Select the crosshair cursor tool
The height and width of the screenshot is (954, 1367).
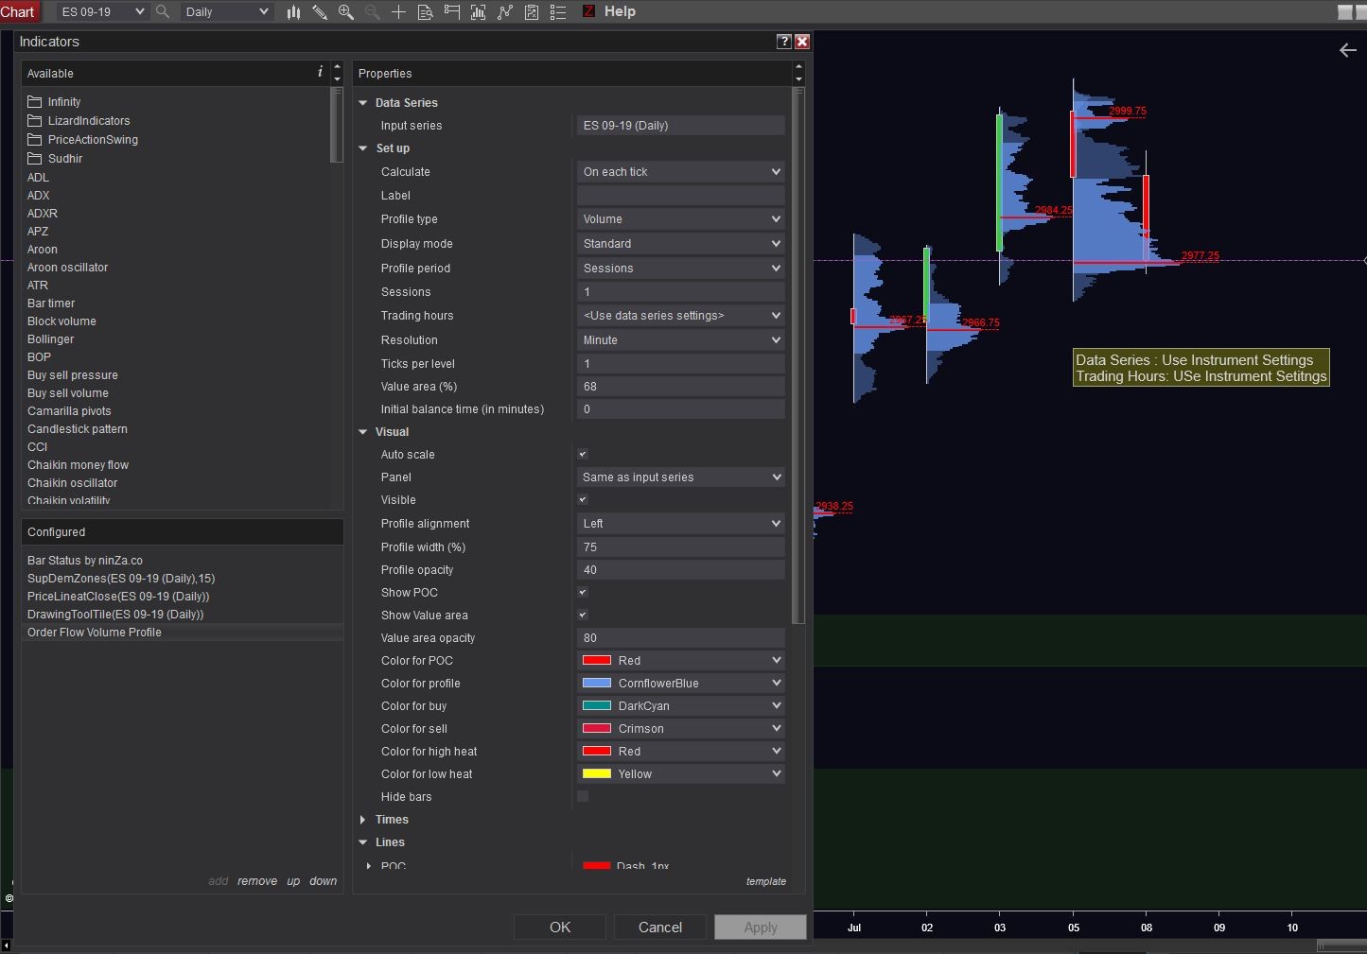[398, 11]
